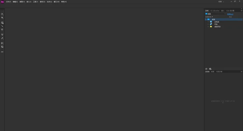
Task: Open the three-dots Customize Toolbar button
Action: [2, 52]
